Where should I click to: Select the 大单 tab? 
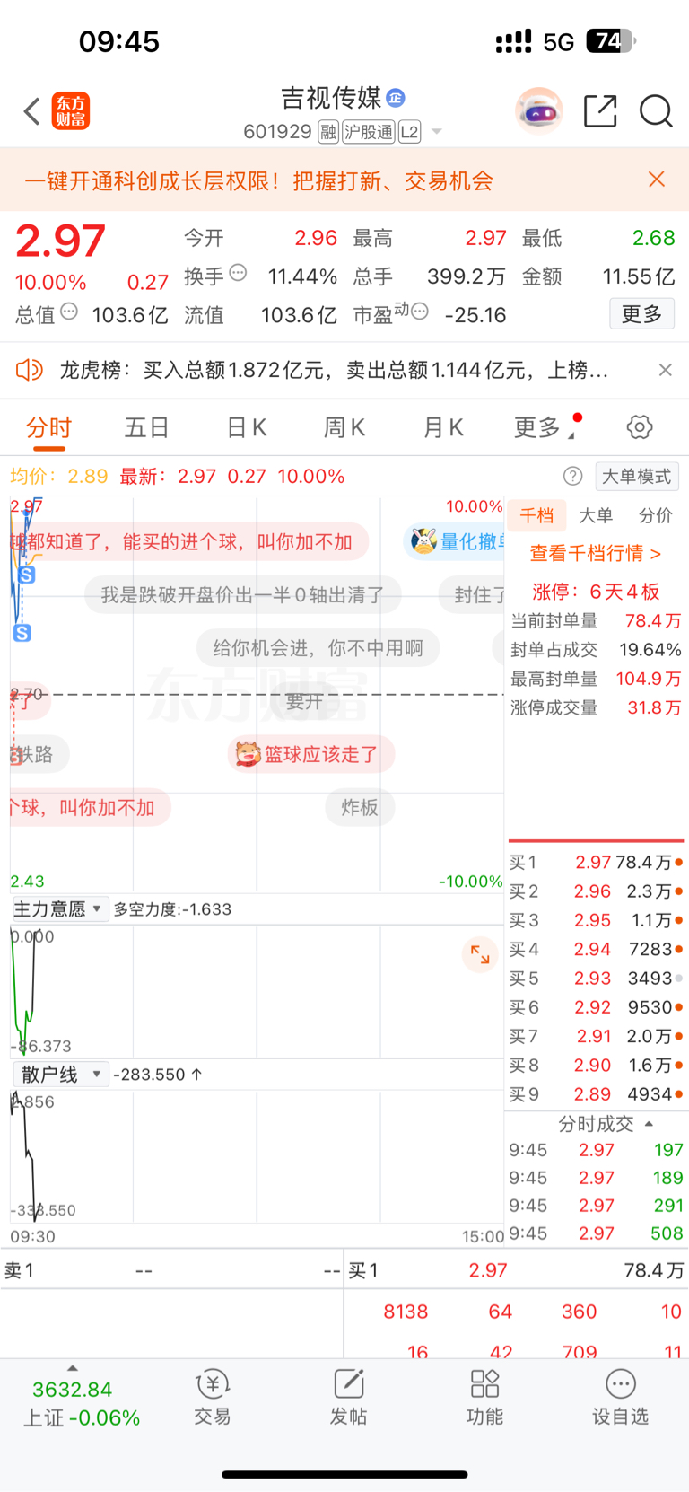(596, 516)
